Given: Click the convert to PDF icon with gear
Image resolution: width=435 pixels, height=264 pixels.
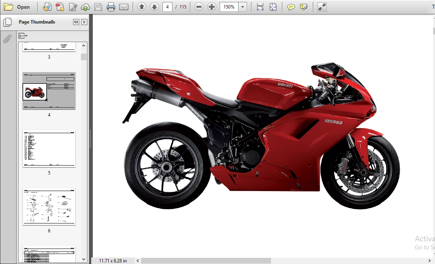Looking at the screenshot, I should click(60, 7).
